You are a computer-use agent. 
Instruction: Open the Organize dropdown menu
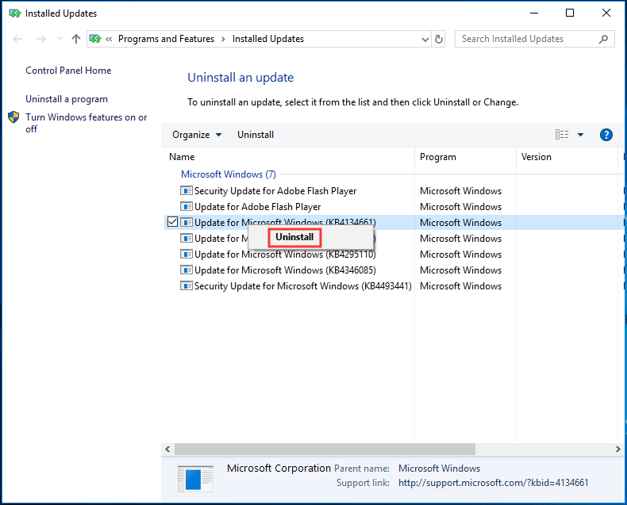197,135
